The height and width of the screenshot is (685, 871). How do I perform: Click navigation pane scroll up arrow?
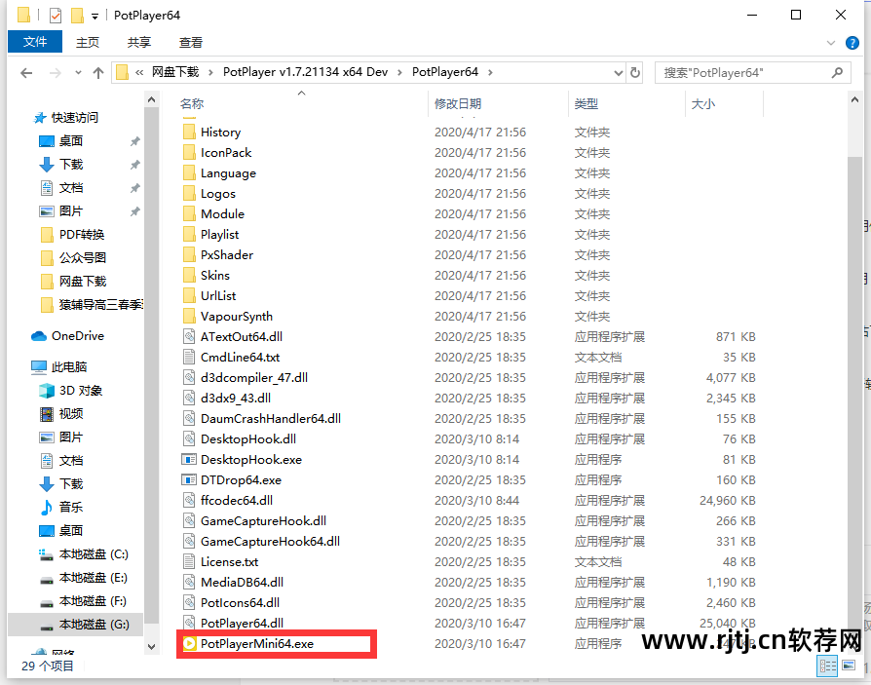[151, 100]
